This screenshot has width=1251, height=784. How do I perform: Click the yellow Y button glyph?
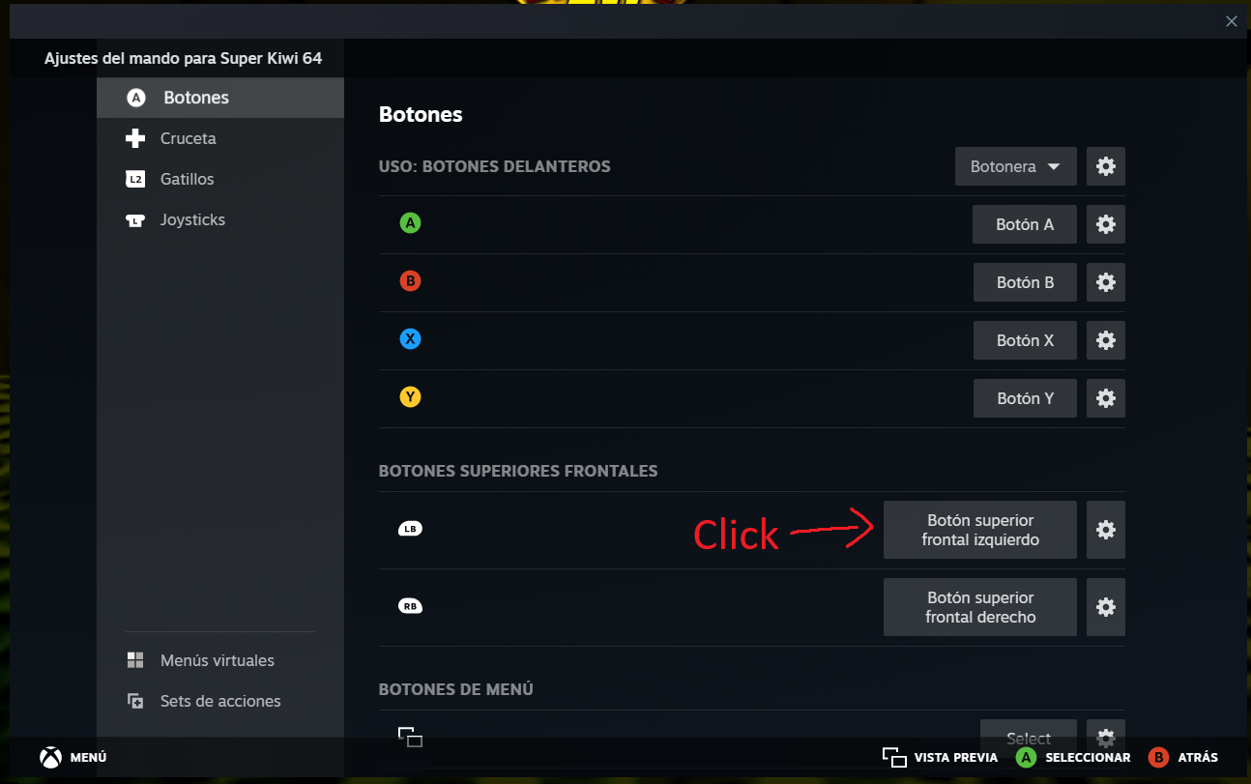point(410,396)
